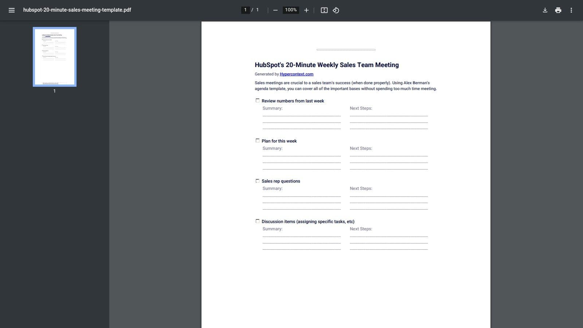Expand zoom level options at 100%
Image resolution: width=583 pixels, height=328 pixels.
(291, 10)
